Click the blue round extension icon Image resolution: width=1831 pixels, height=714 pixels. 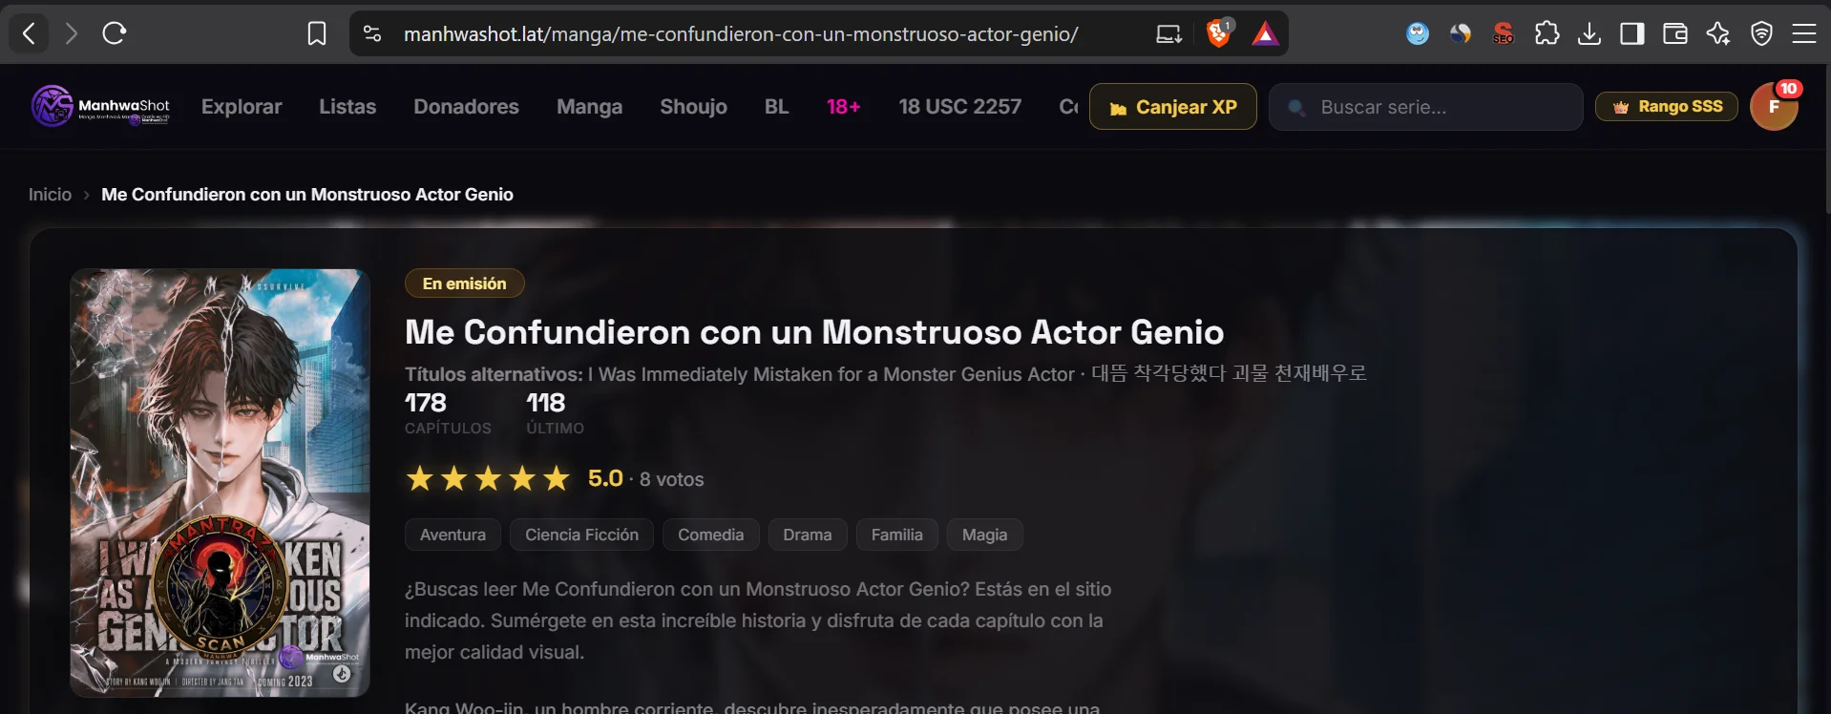pos(1418,34)
